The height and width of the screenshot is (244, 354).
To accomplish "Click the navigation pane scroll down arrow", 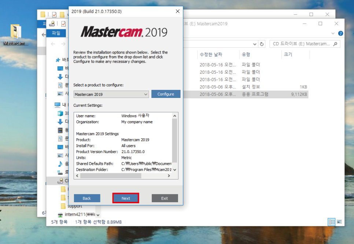I will pos(98,215).
